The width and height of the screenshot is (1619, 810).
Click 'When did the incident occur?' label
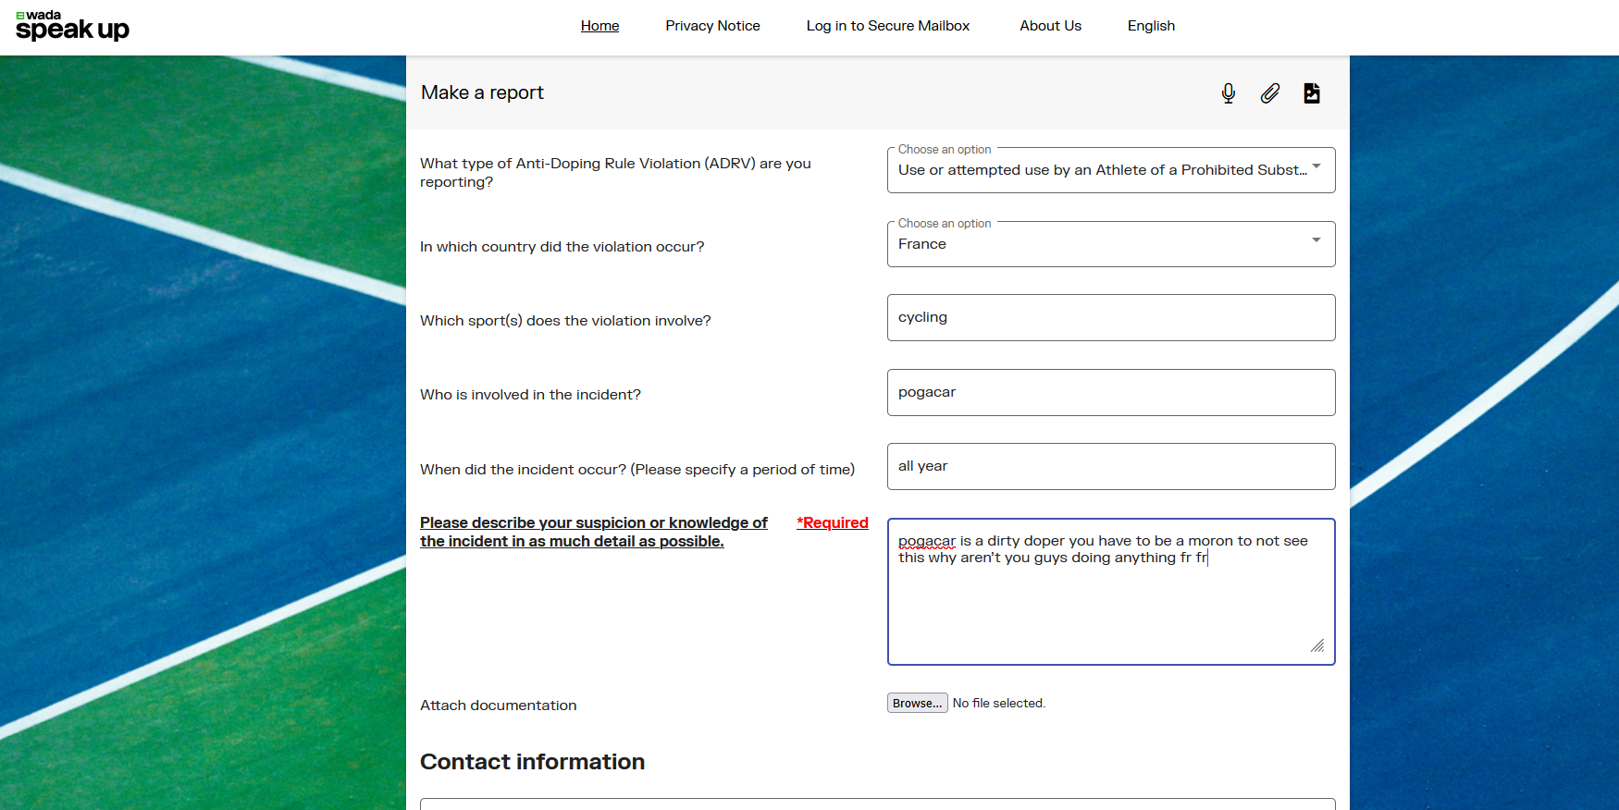click(637, 470)
